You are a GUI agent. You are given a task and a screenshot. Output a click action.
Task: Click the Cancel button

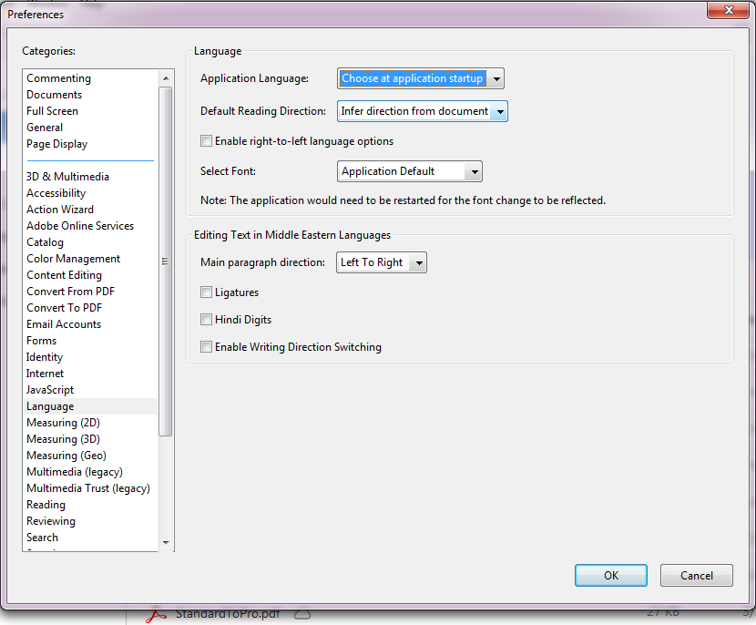point(696,575)
